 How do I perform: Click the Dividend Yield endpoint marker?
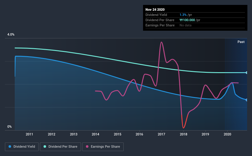tap(246, 100)
